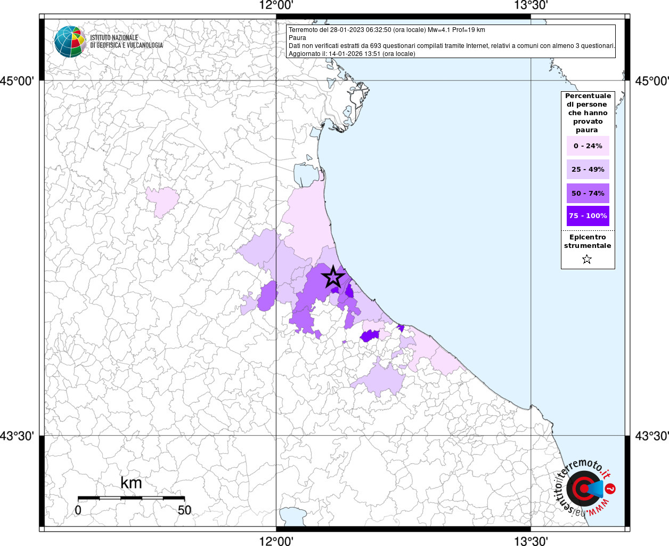669x546 pixels.
Task: Click the Istituto Nazionale di Geofisica text
Action: (126, 42)
